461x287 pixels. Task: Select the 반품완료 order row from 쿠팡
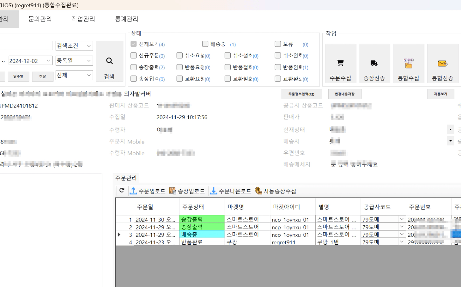pos(192,242)
